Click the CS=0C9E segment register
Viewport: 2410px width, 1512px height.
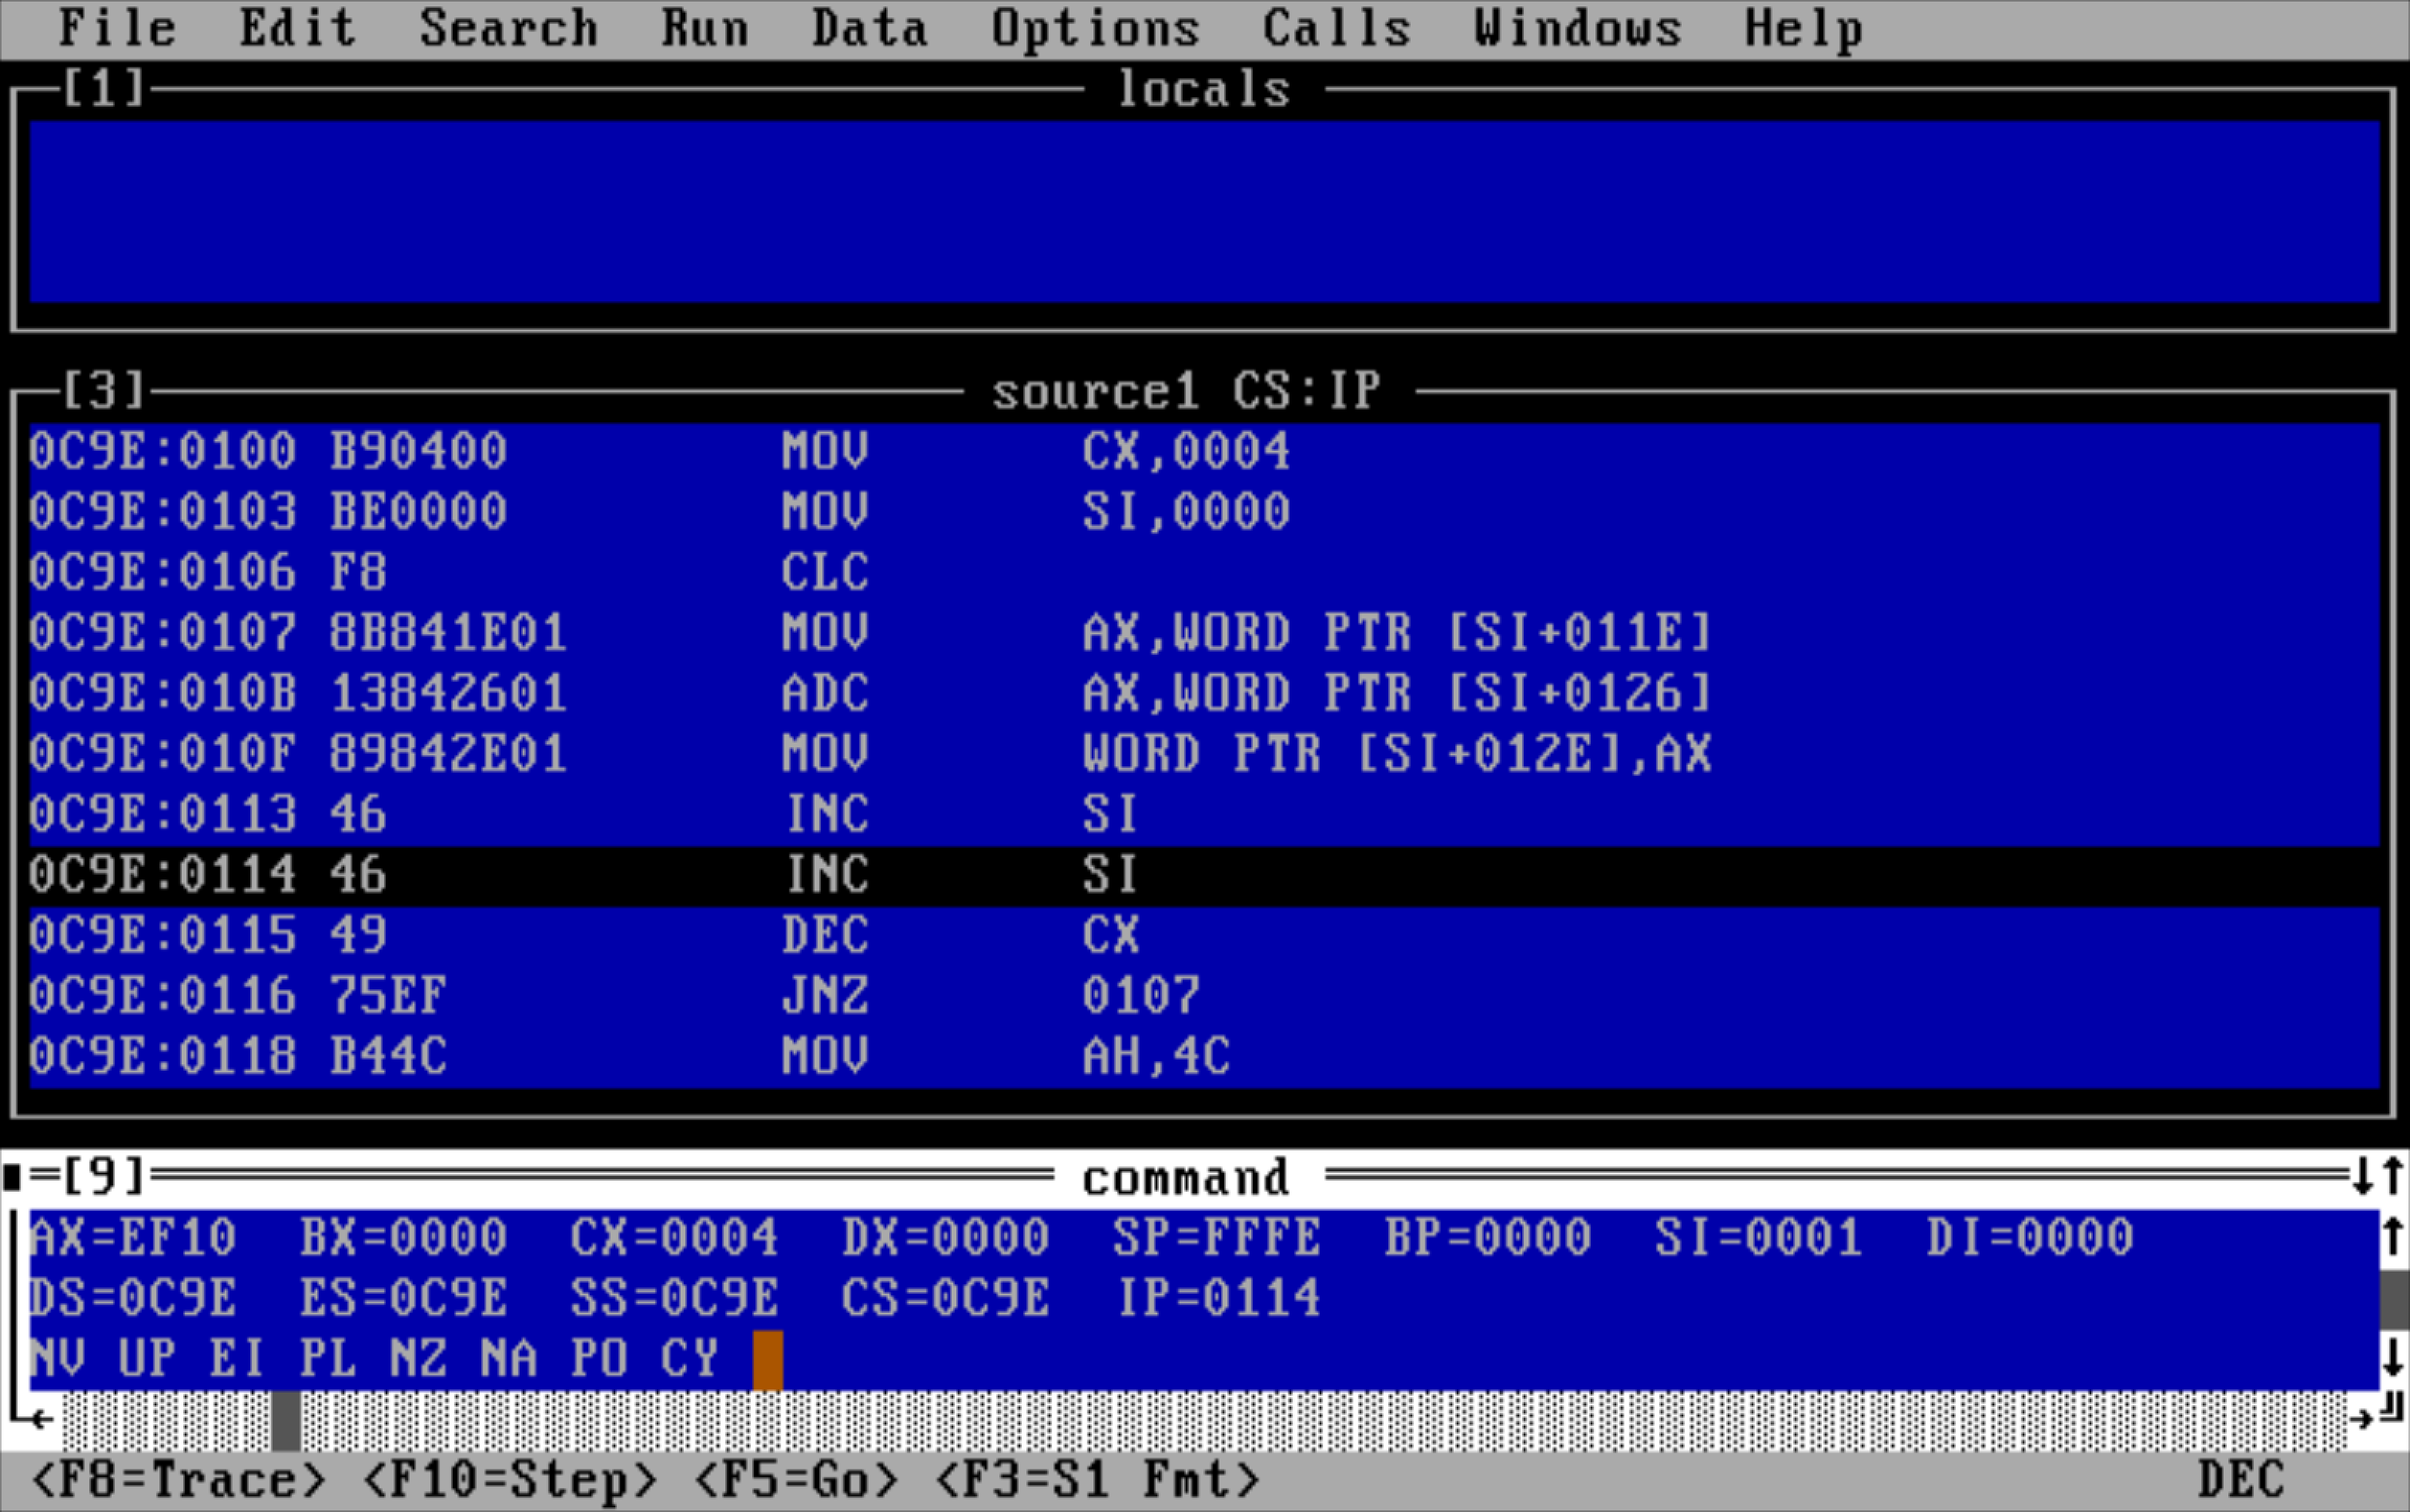[x=945, y=1298]
